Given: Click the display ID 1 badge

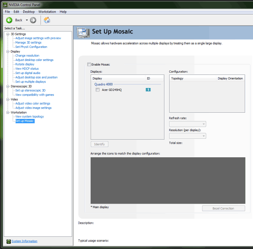Looking at the screenshot, I should pos(148,90).
